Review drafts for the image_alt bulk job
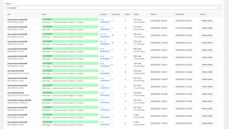This screenshot has width=229, height=129. pos(207,101)
